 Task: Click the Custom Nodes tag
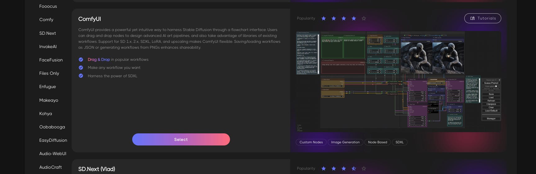tap(311, 142)
